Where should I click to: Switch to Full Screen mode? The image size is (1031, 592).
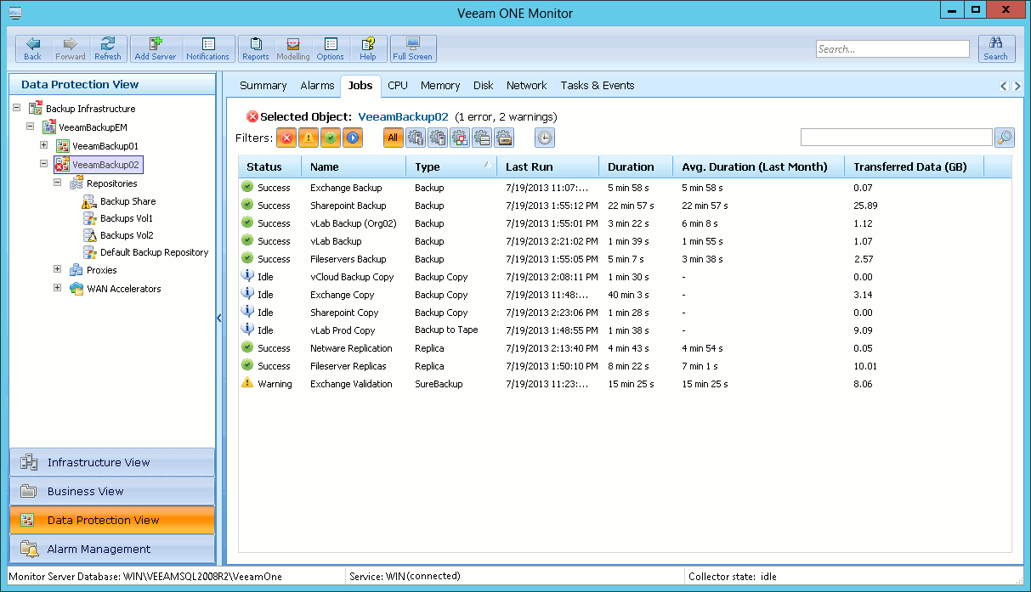click(413, 49)
